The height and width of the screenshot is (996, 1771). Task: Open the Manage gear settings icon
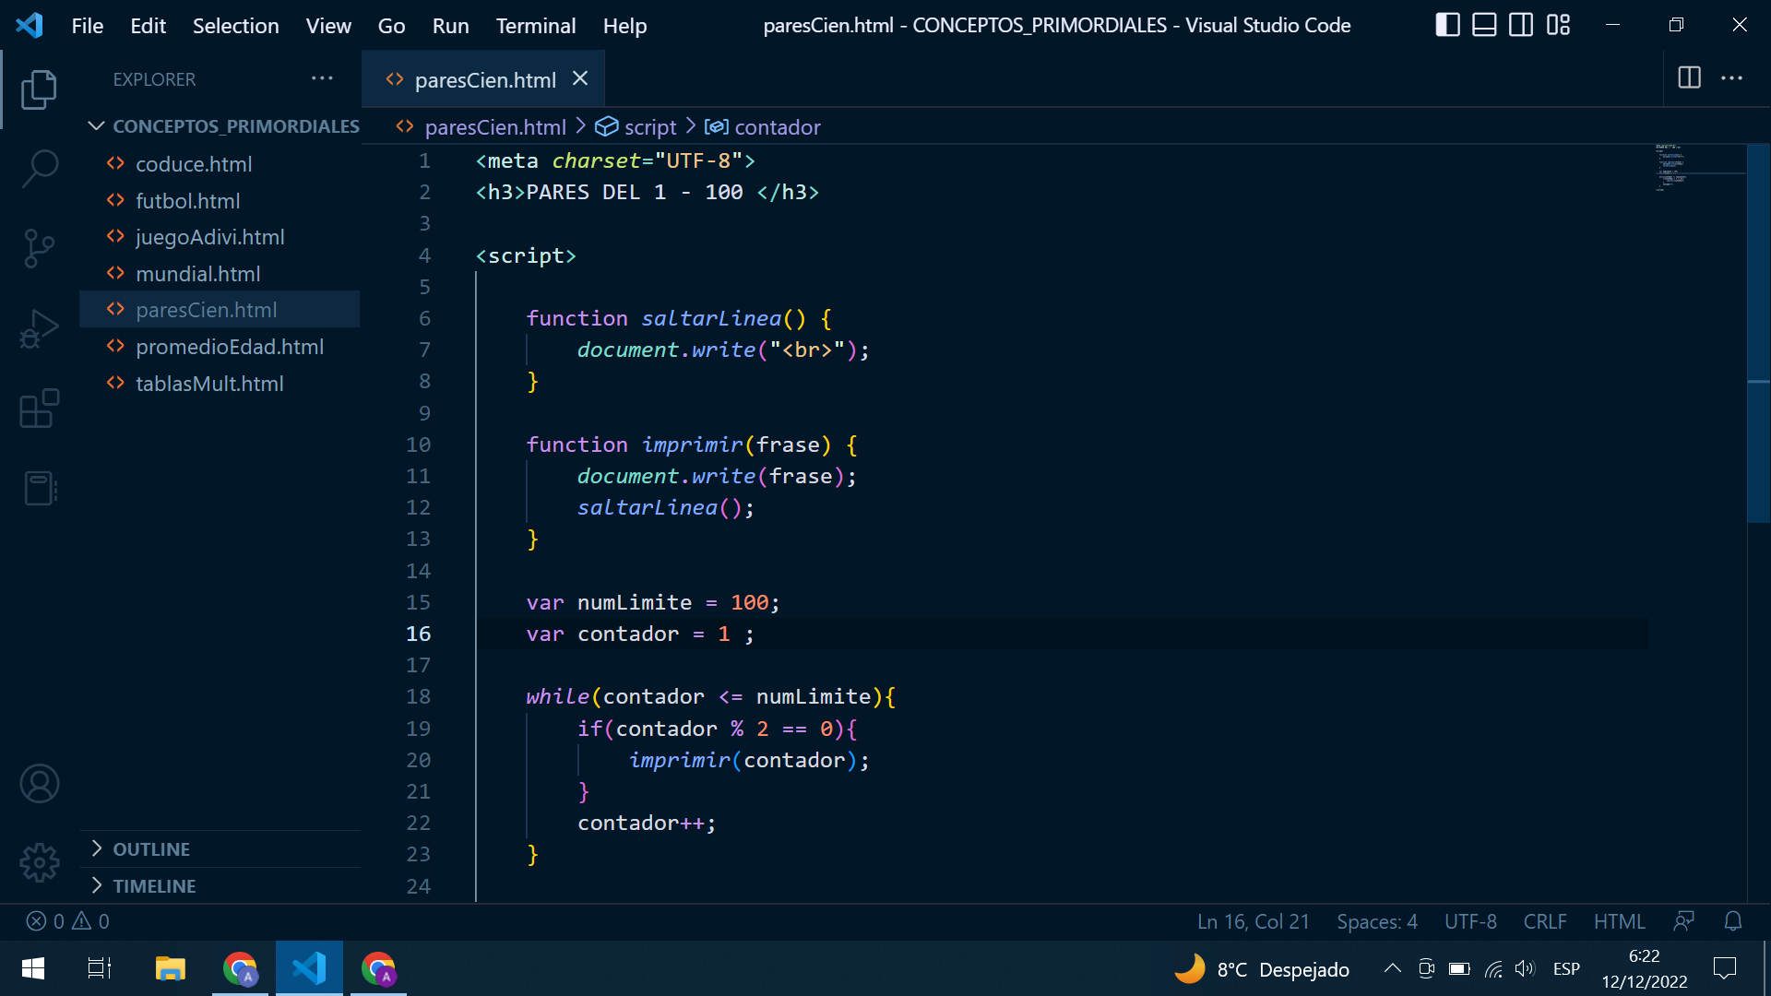click(x=39, y=863)
